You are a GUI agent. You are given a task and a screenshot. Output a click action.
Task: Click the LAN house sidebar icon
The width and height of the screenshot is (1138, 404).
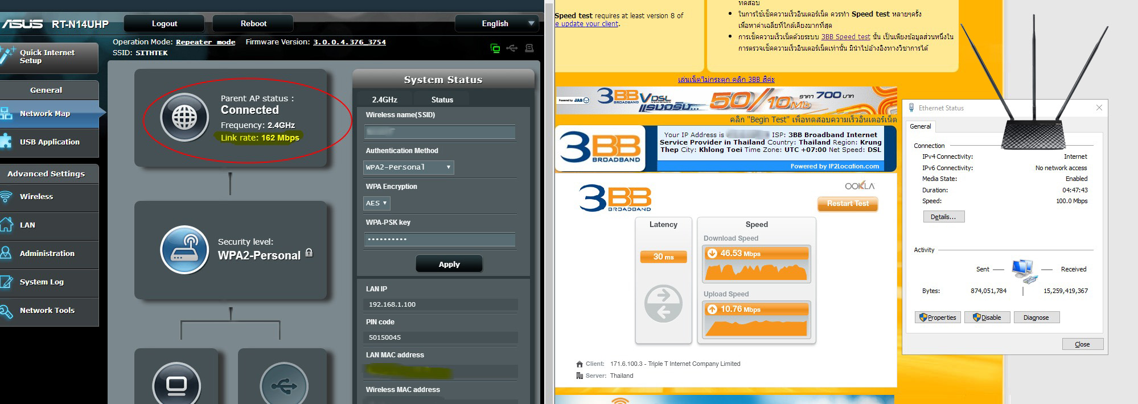6,225
